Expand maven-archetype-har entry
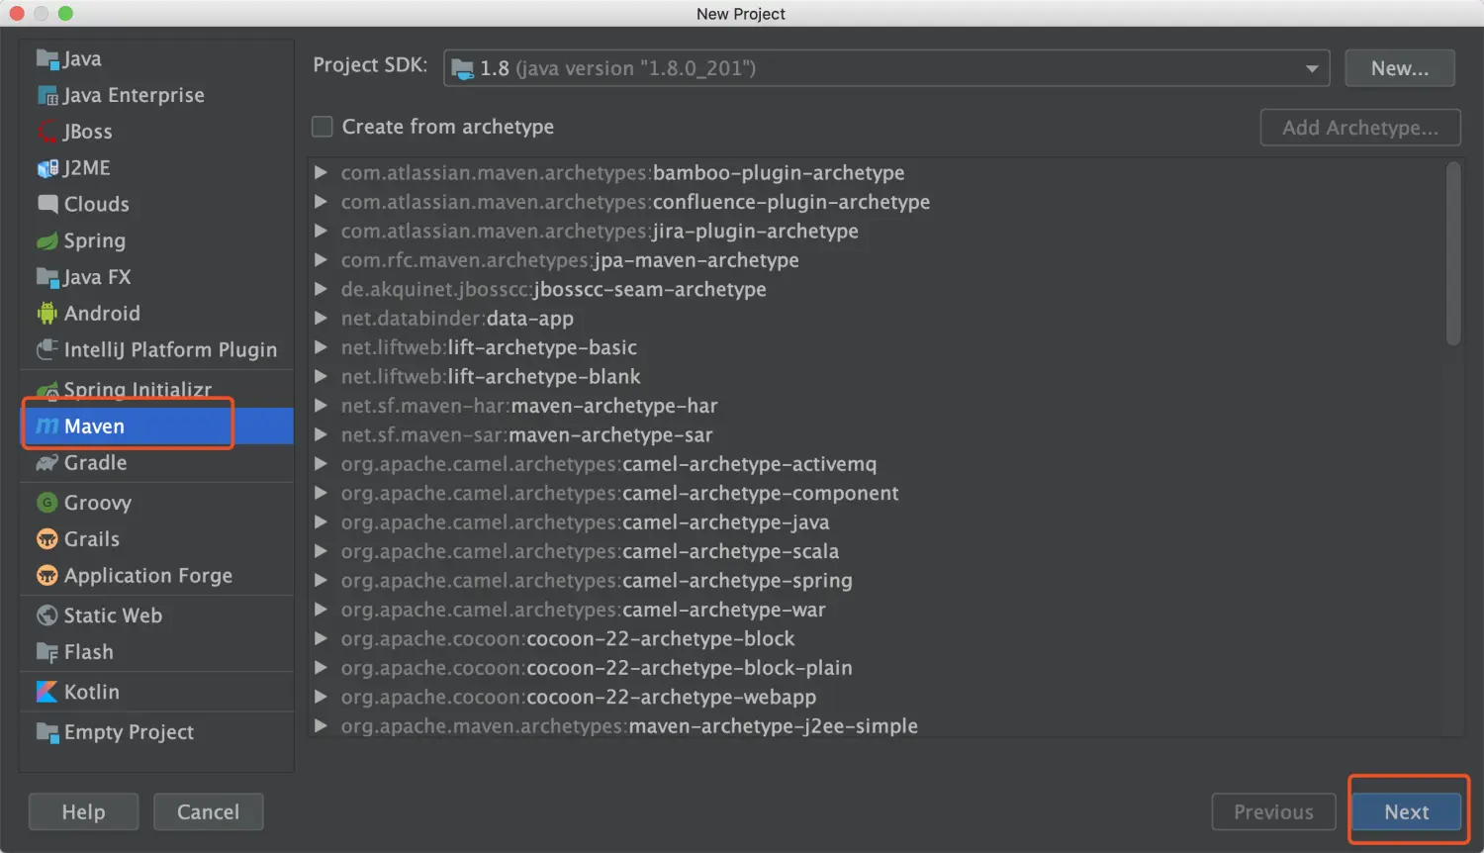 321,406
